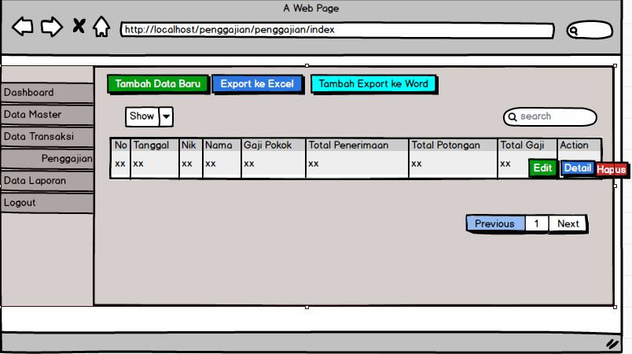Click the browser back arrow

(23, 27)
